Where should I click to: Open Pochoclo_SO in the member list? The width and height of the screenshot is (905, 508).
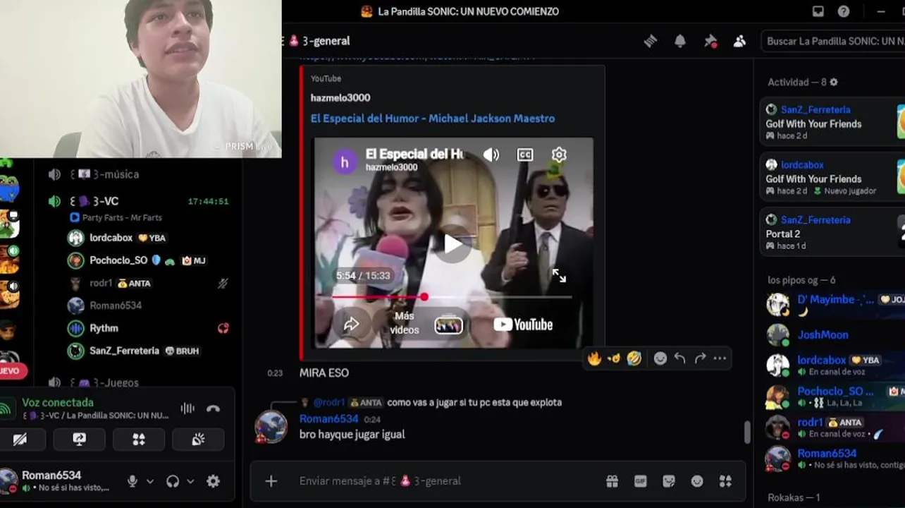tap(833, 397)
